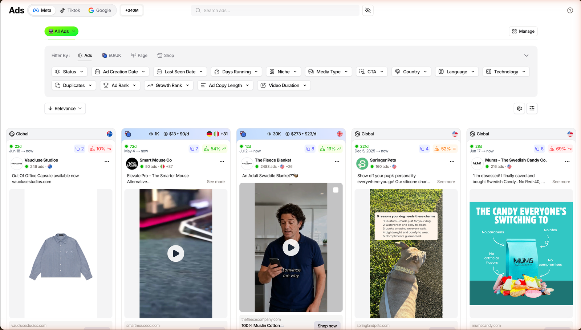Open three-dot menu for Smart Mouse Co ad
Image resolution: width=581 pixels, height=330 pixels.
(222, 162)
